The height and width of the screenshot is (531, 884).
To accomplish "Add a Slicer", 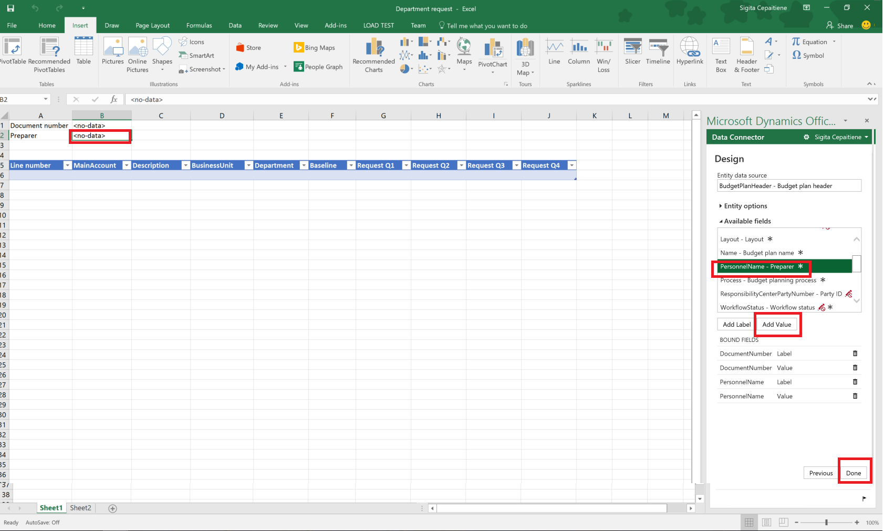I will [632, 53].
